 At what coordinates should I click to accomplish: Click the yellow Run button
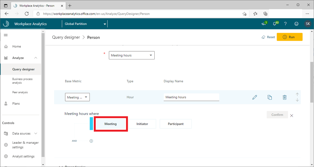(290, 37)
